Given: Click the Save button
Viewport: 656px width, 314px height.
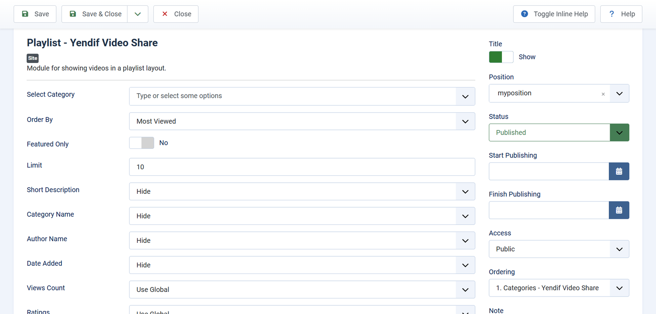Looking at the screenshot, I should [35, 14].
